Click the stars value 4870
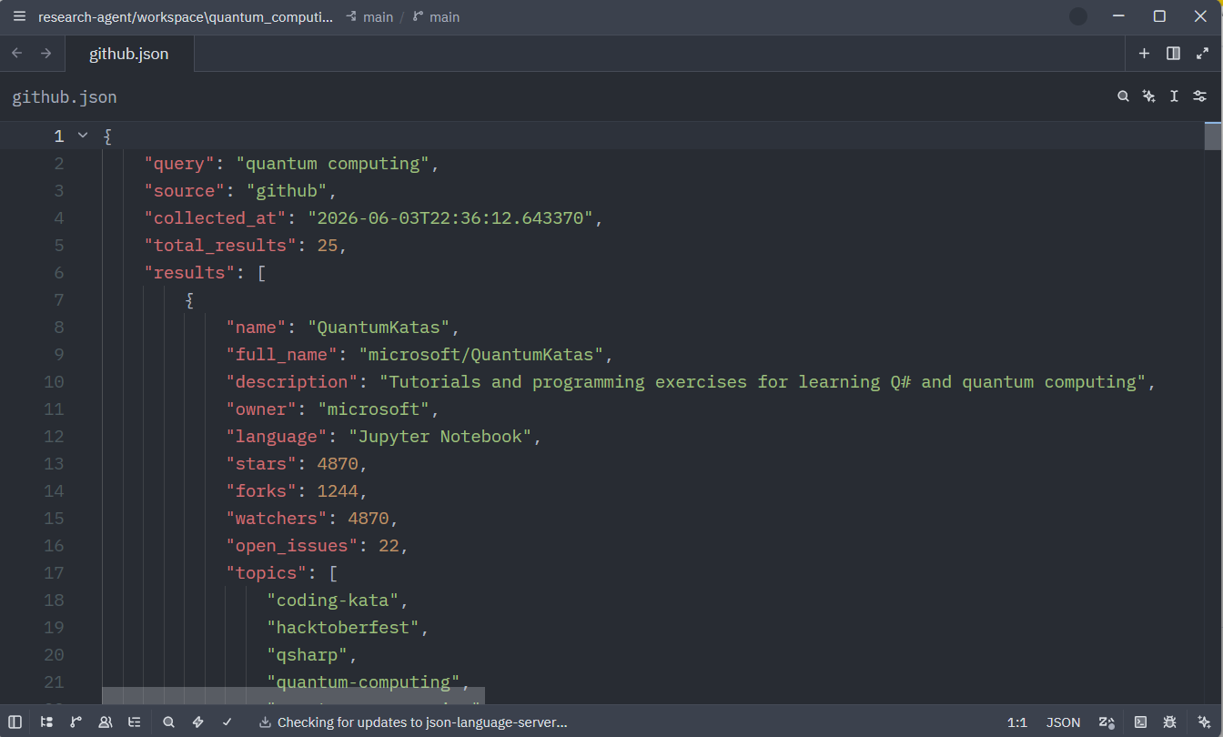 coord(338,464)
